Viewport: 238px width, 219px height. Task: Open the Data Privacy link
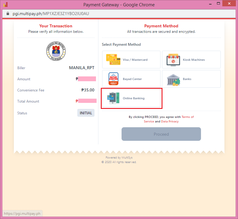tap(170, 122)
